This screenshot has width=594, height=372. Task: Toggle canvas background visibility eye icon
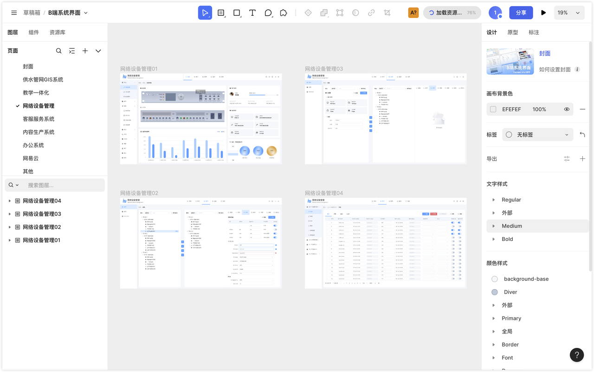pos(567,109)
